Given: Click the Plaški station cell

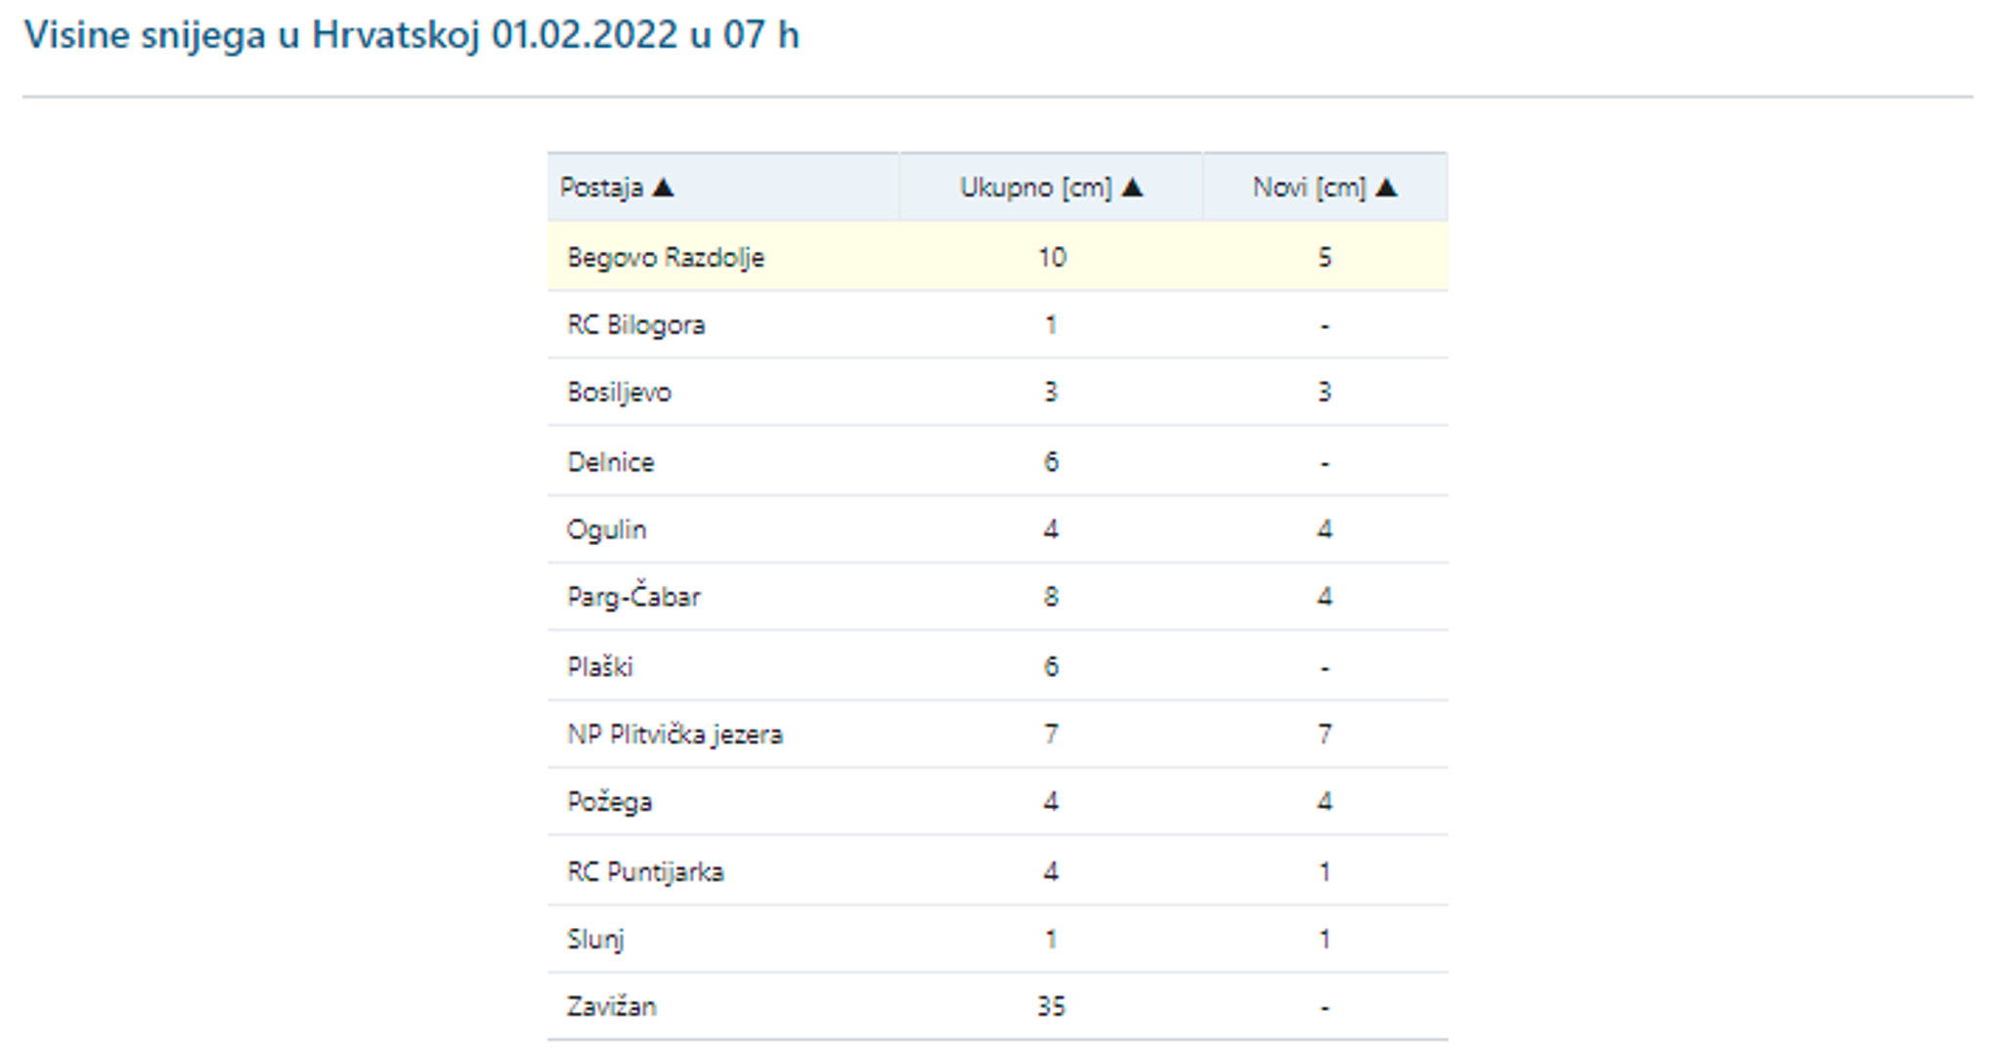Looking at the screenshot, I should (599, 667).
